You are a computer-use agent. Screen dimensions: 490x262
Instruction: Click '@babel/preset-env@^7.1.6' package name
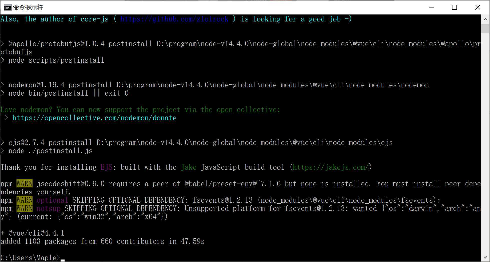pyautogui.click(x=232, y=184)
